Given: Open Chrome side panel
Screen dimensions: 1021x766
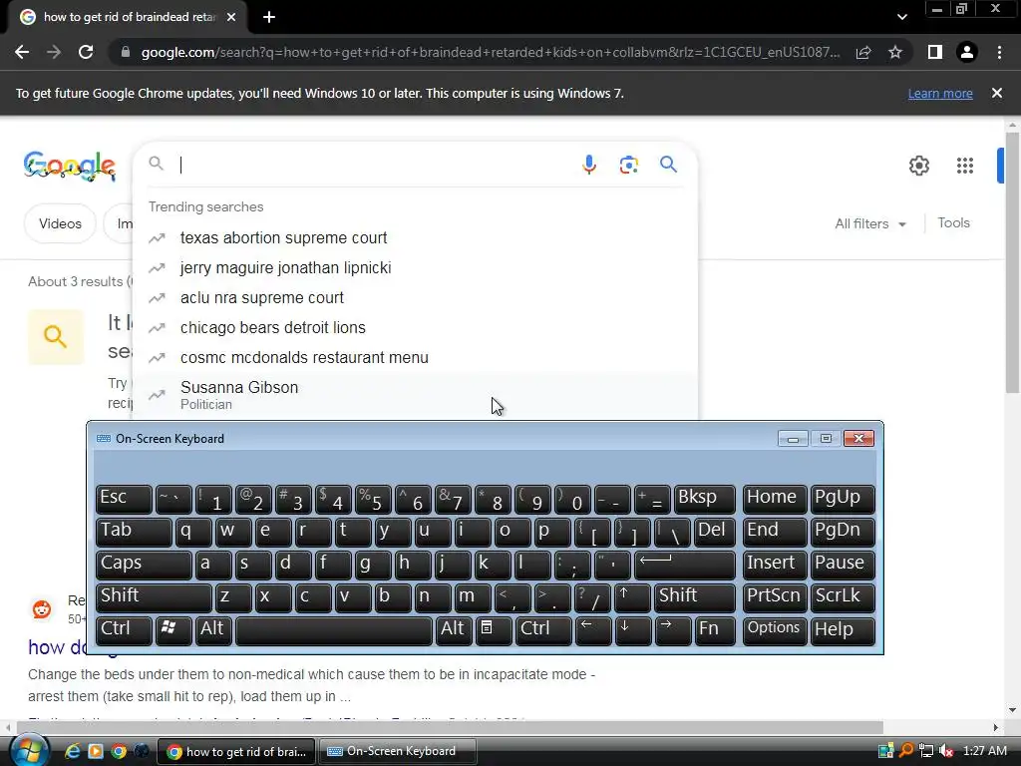Looking at the screenshot, I should pyautogui.click(x=935, y=52).
